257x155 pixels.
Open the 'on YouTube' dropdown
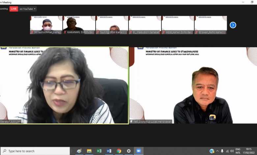[28, 9]
